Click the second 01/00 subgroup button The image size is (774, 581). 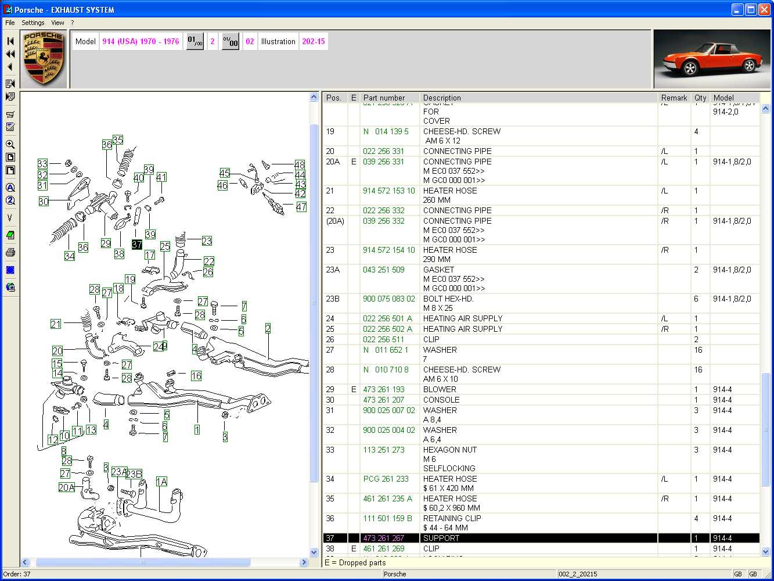231,41
